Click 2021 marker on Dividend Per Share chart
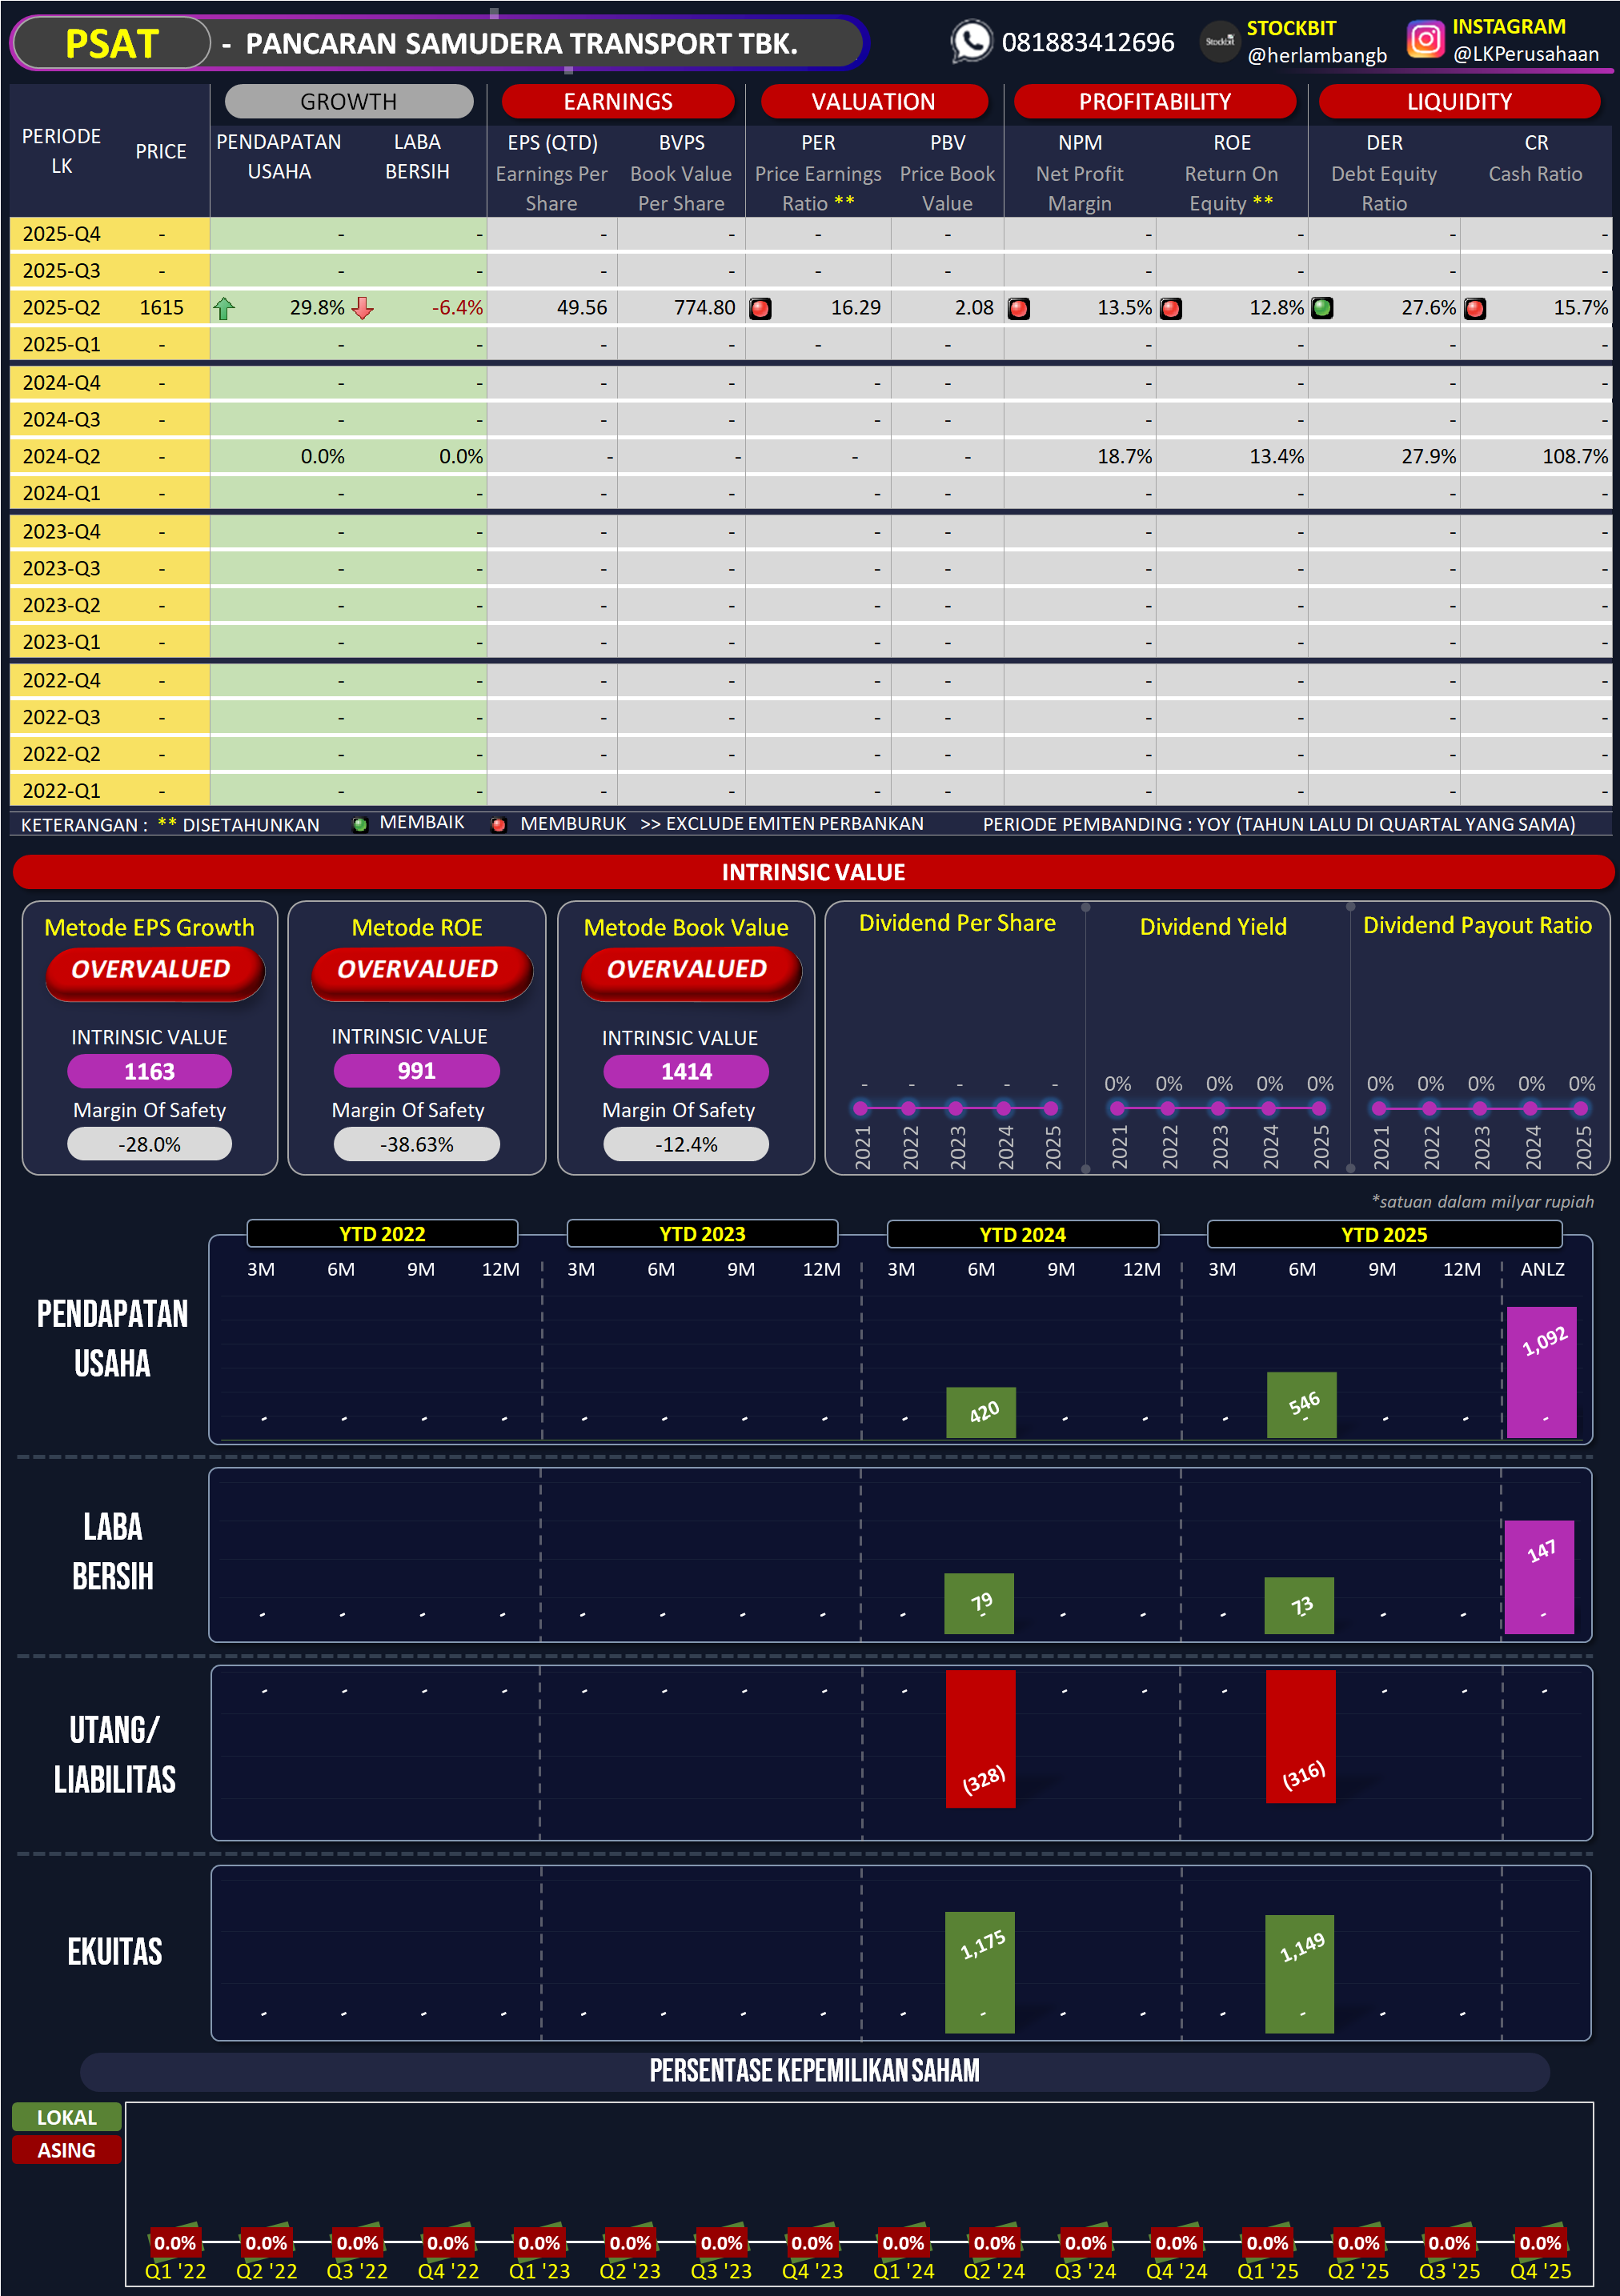The width and height of the screenshot is (1620, 2296). tap(861, 1108)
